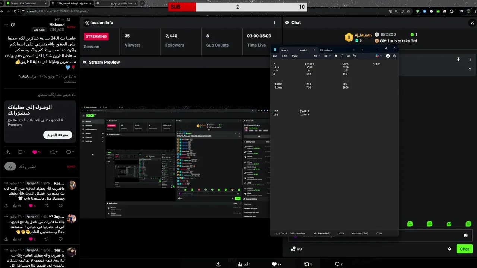Close photo view with X button

click(x=472, y=23)
